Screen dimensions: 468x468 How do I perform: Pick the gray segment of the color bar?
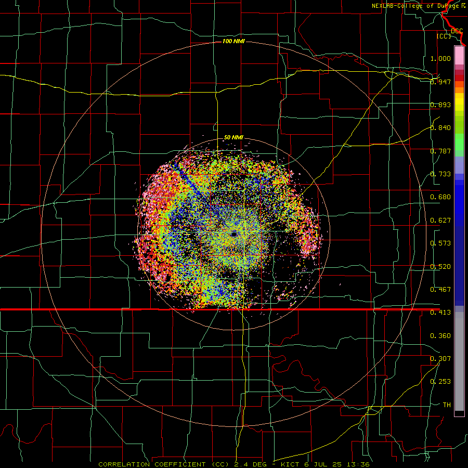point(459,361)
